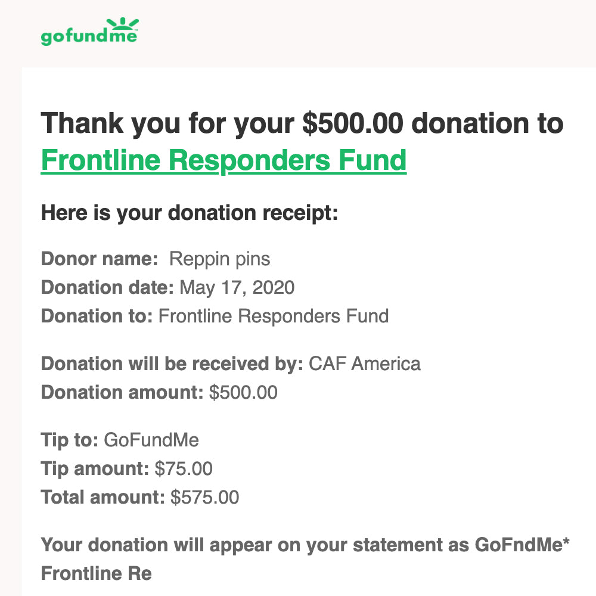Click the date 'May 17, 2020'
The image size is (596, 596).
[237, 288]
